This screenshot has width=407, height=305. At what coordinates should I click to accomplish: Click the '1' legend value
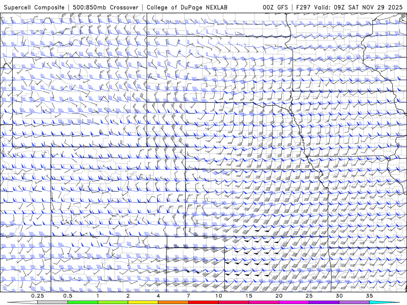(x=98, y=296)
